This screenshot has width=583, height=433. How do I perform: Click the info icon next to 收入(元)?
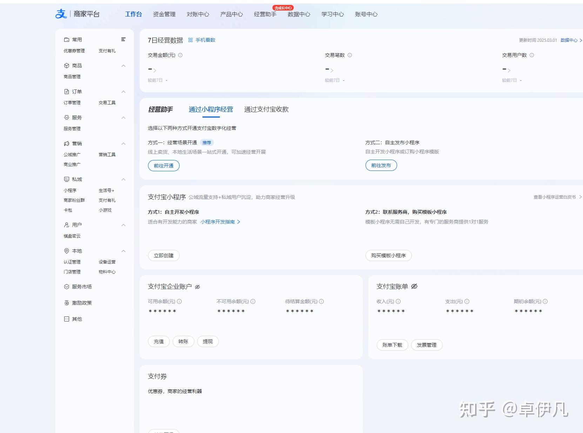[x=398, y=301]
